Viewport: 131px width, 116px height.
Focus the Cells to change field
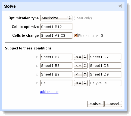56,35
